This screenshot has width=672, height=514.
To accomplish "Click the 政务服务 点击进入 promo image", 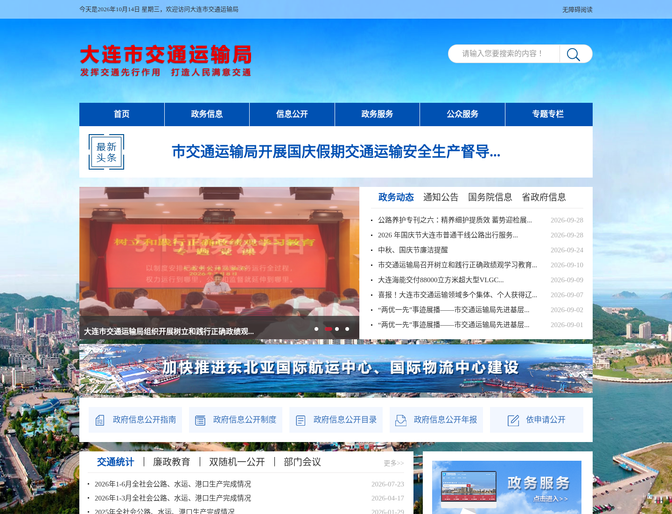I will 507,487.
